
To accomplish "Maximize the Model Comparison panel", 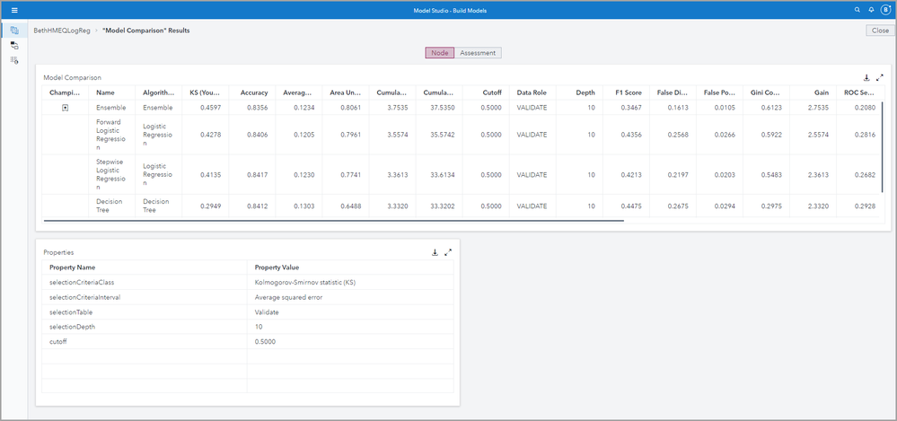I will [x=880, y=77].
